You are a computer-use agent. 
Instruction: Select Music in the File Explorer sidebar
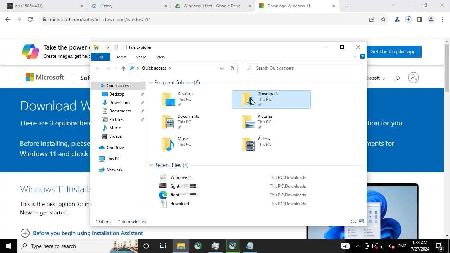coord(115,128)
